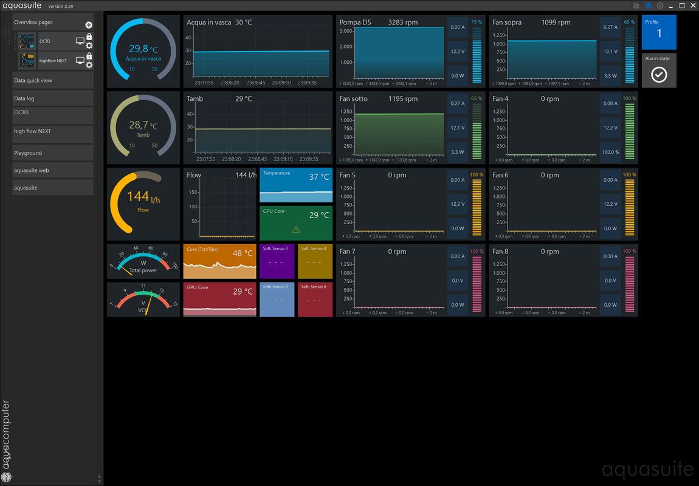
Task: Click the blue Temperature 37 °C tile
Action: pos(296,185)
